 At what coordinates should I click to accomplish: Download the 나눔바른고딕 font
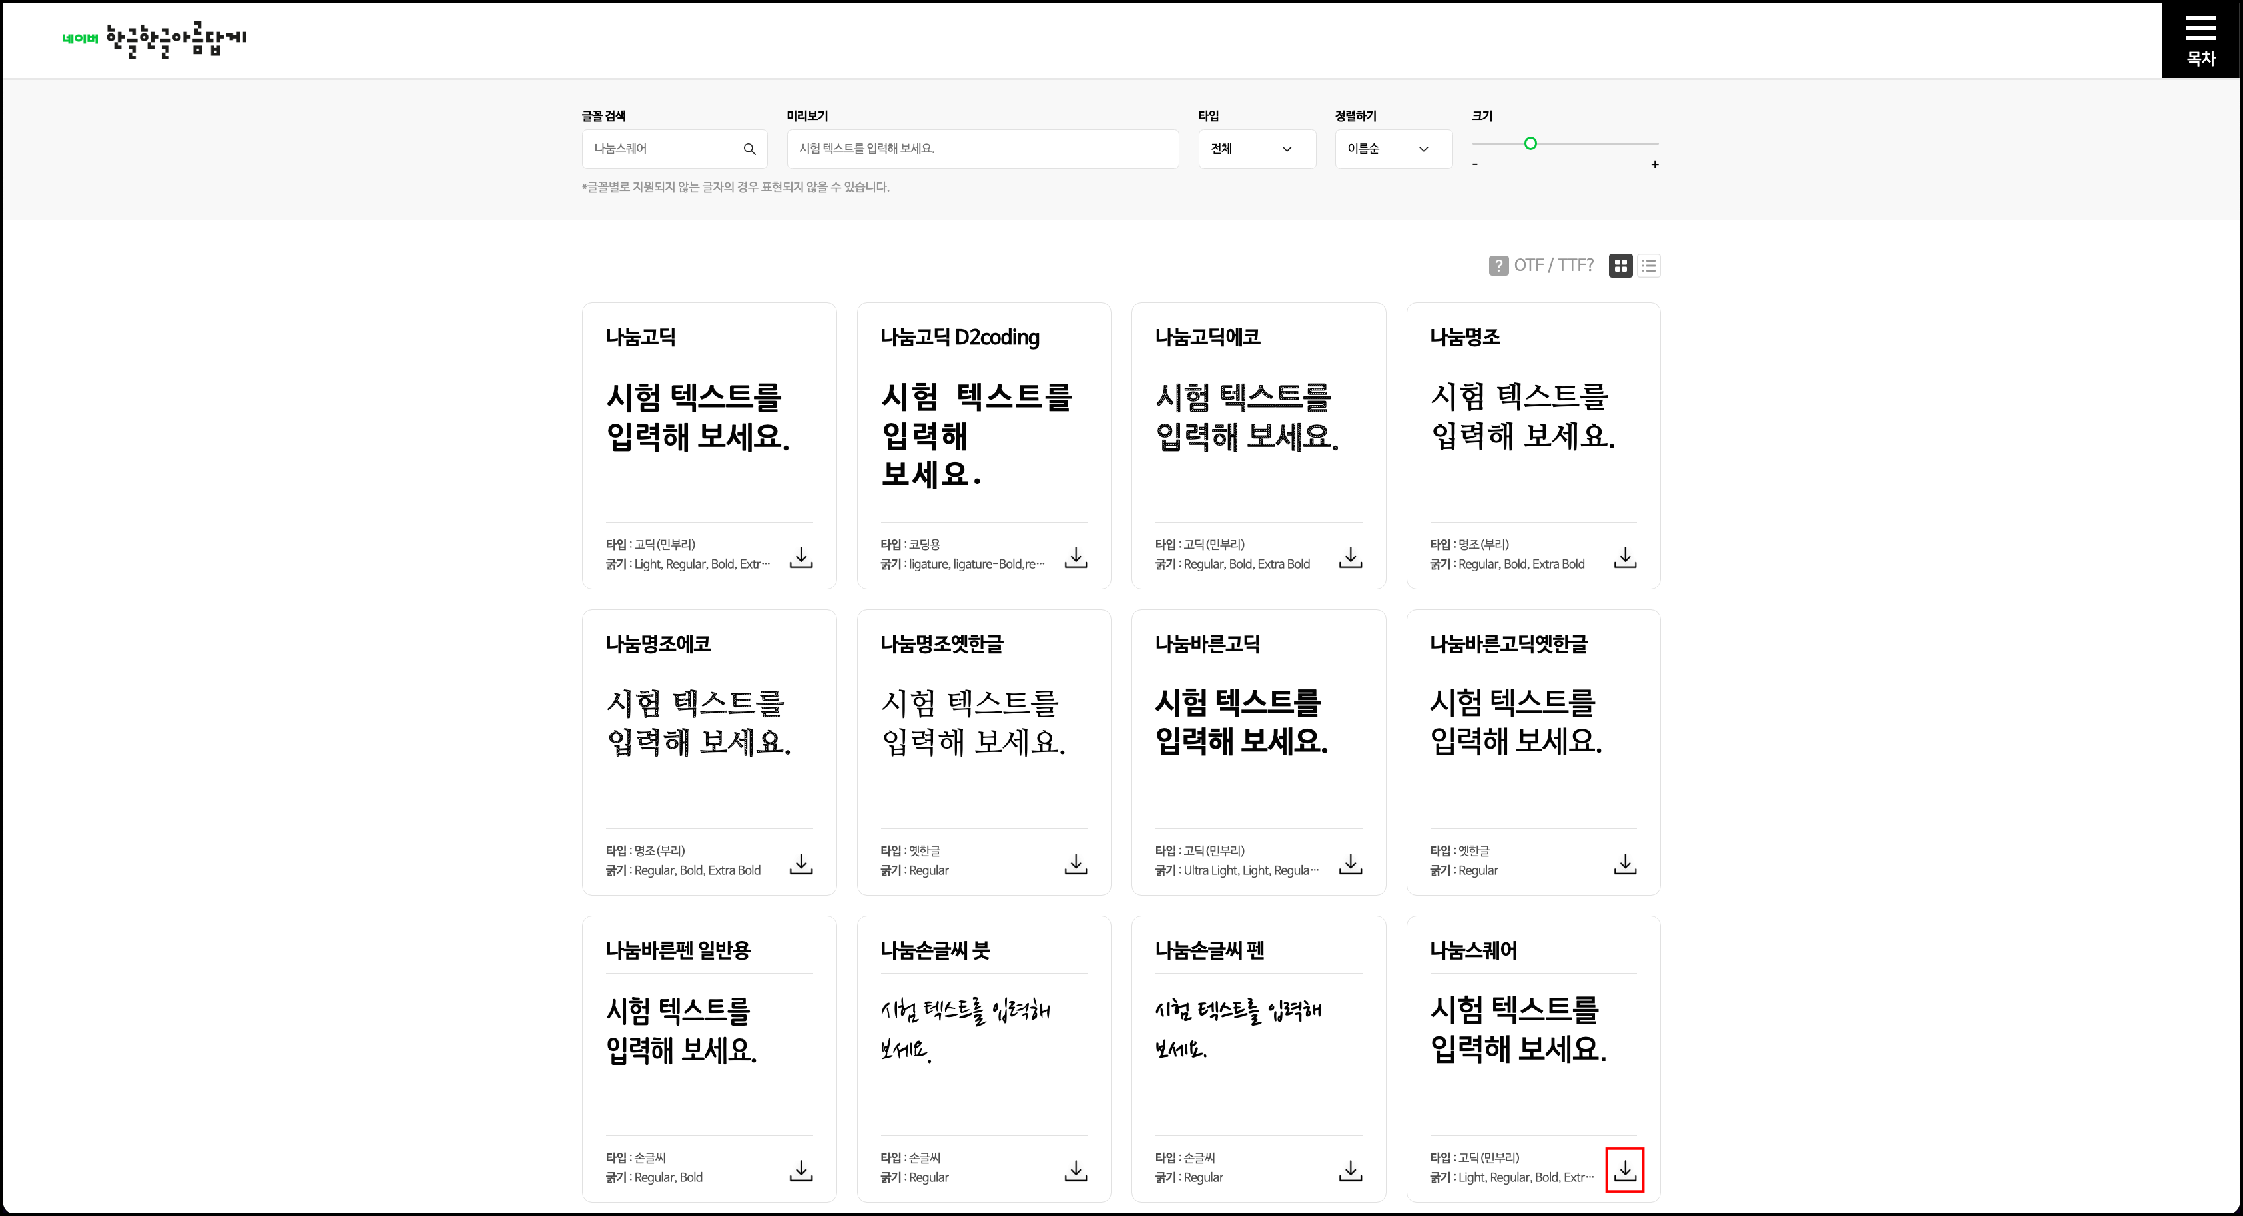[x=1351, y=864]
